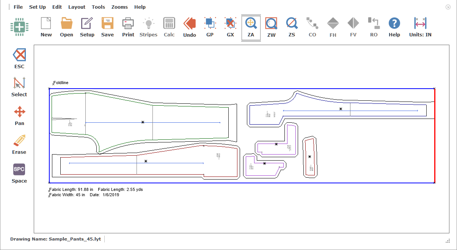Open the File menu
The image size is (457, 250).
tap(18, 7)
